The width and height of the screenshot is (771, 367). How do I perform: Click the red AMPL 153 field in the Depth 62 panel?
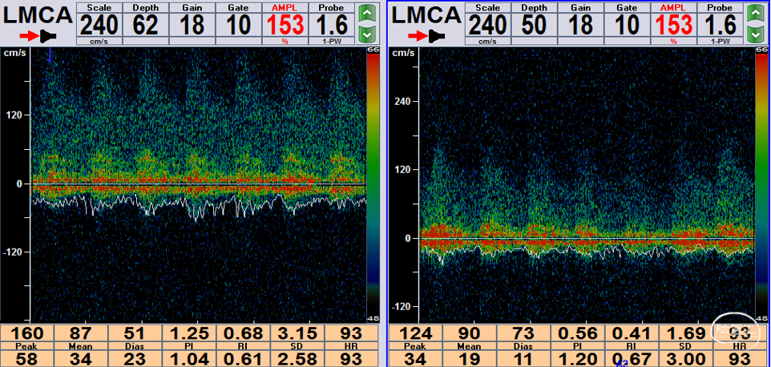285,24
